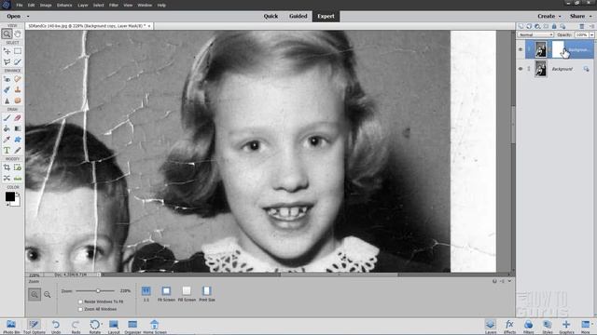Screen dimensions: 597x335
Task: Hide the Background layer
Action: pos(521,69)
